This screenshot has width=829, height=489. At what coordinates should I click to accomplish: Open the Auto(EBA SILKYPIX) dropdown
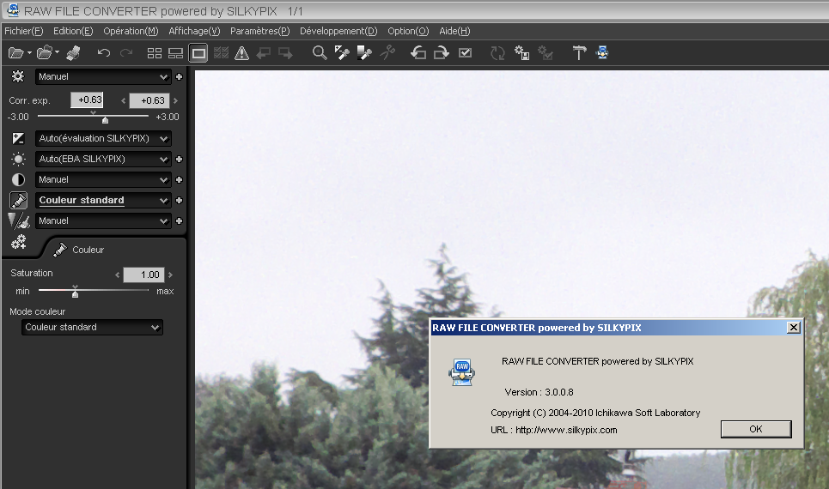103,159
